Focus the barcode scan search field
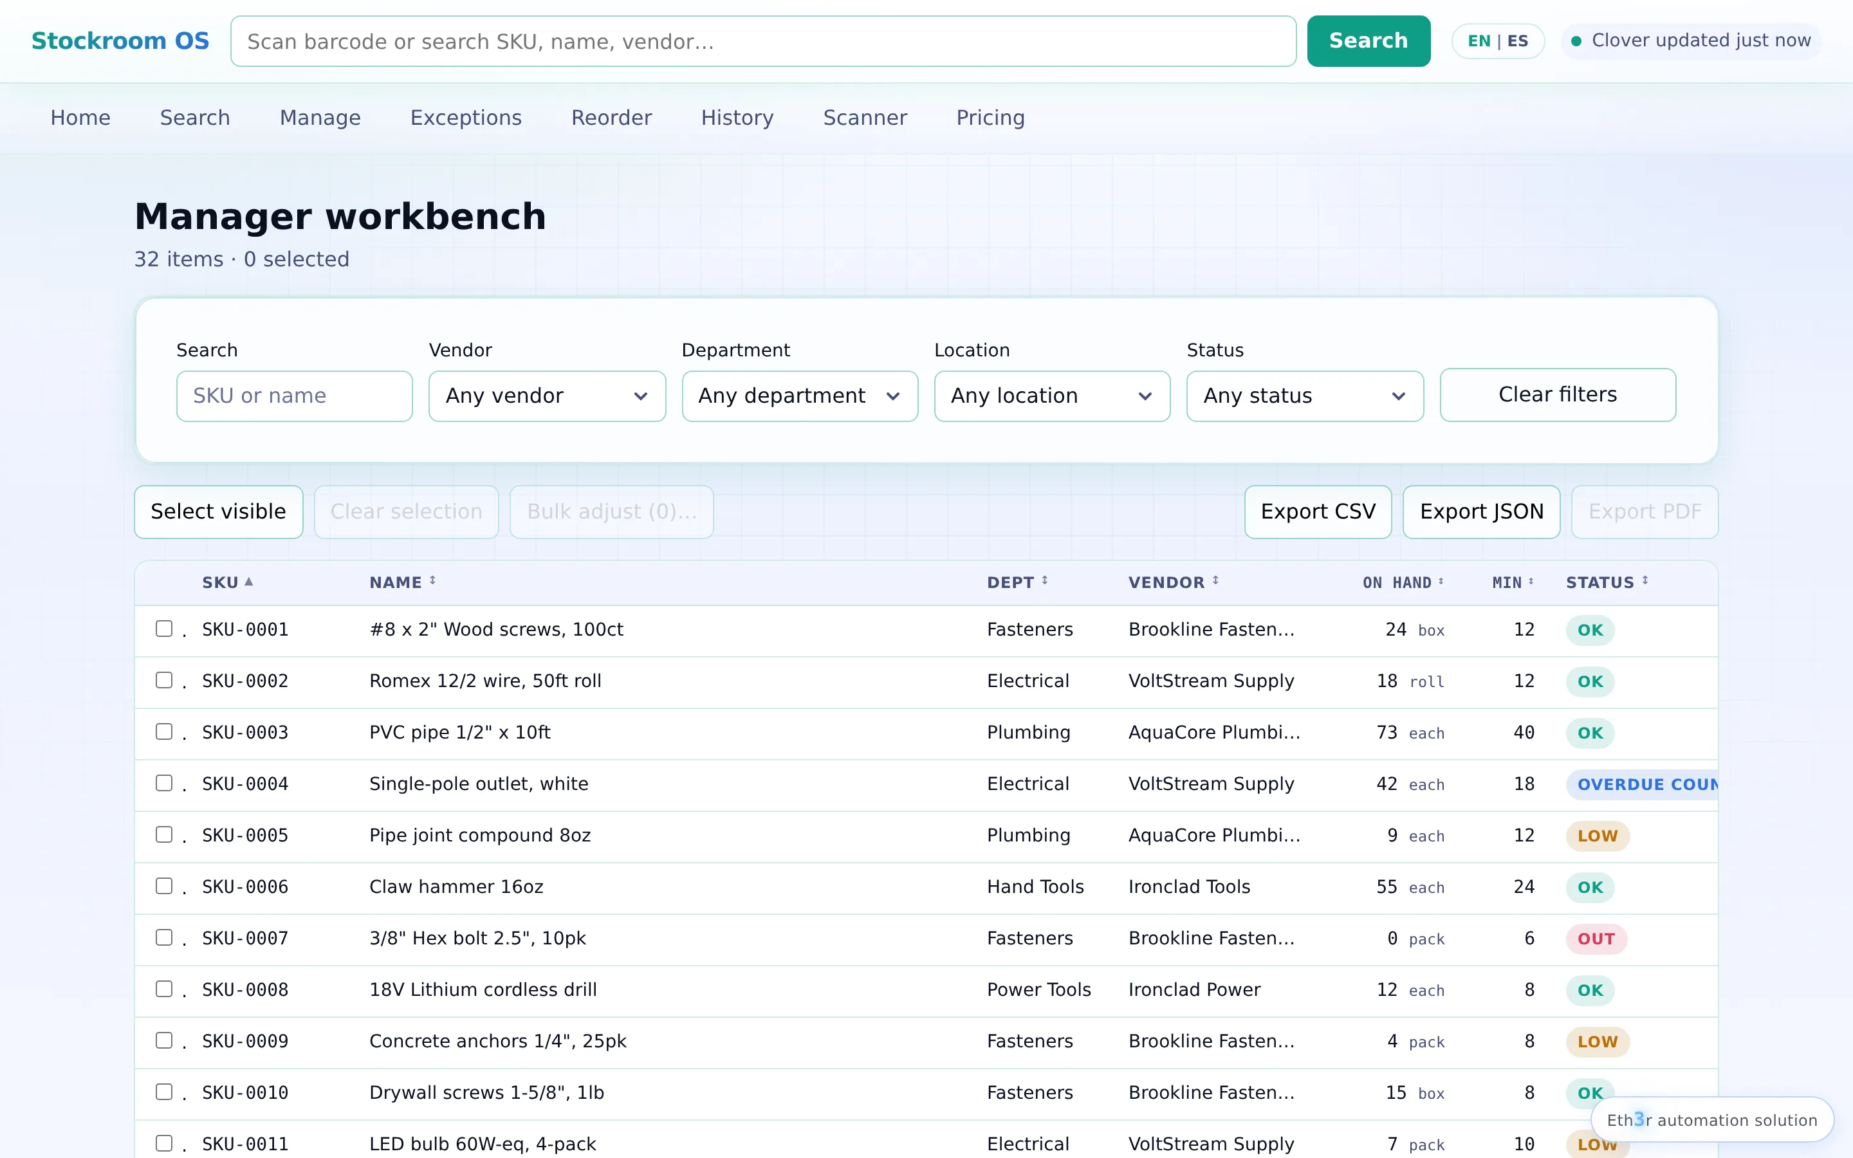 (762, 41)
